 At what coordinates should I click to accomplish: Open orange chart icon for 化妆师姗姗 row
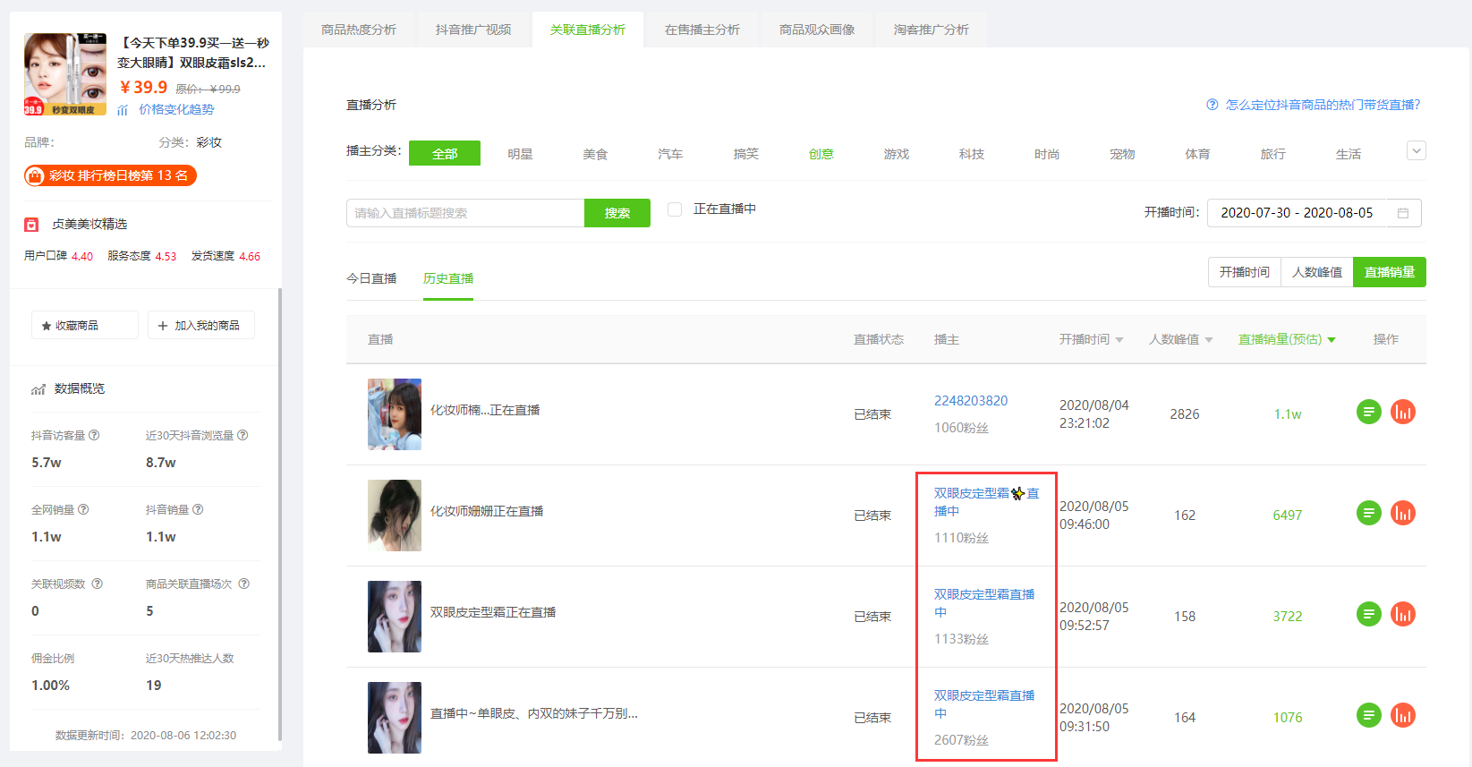tap(1403, 513)
